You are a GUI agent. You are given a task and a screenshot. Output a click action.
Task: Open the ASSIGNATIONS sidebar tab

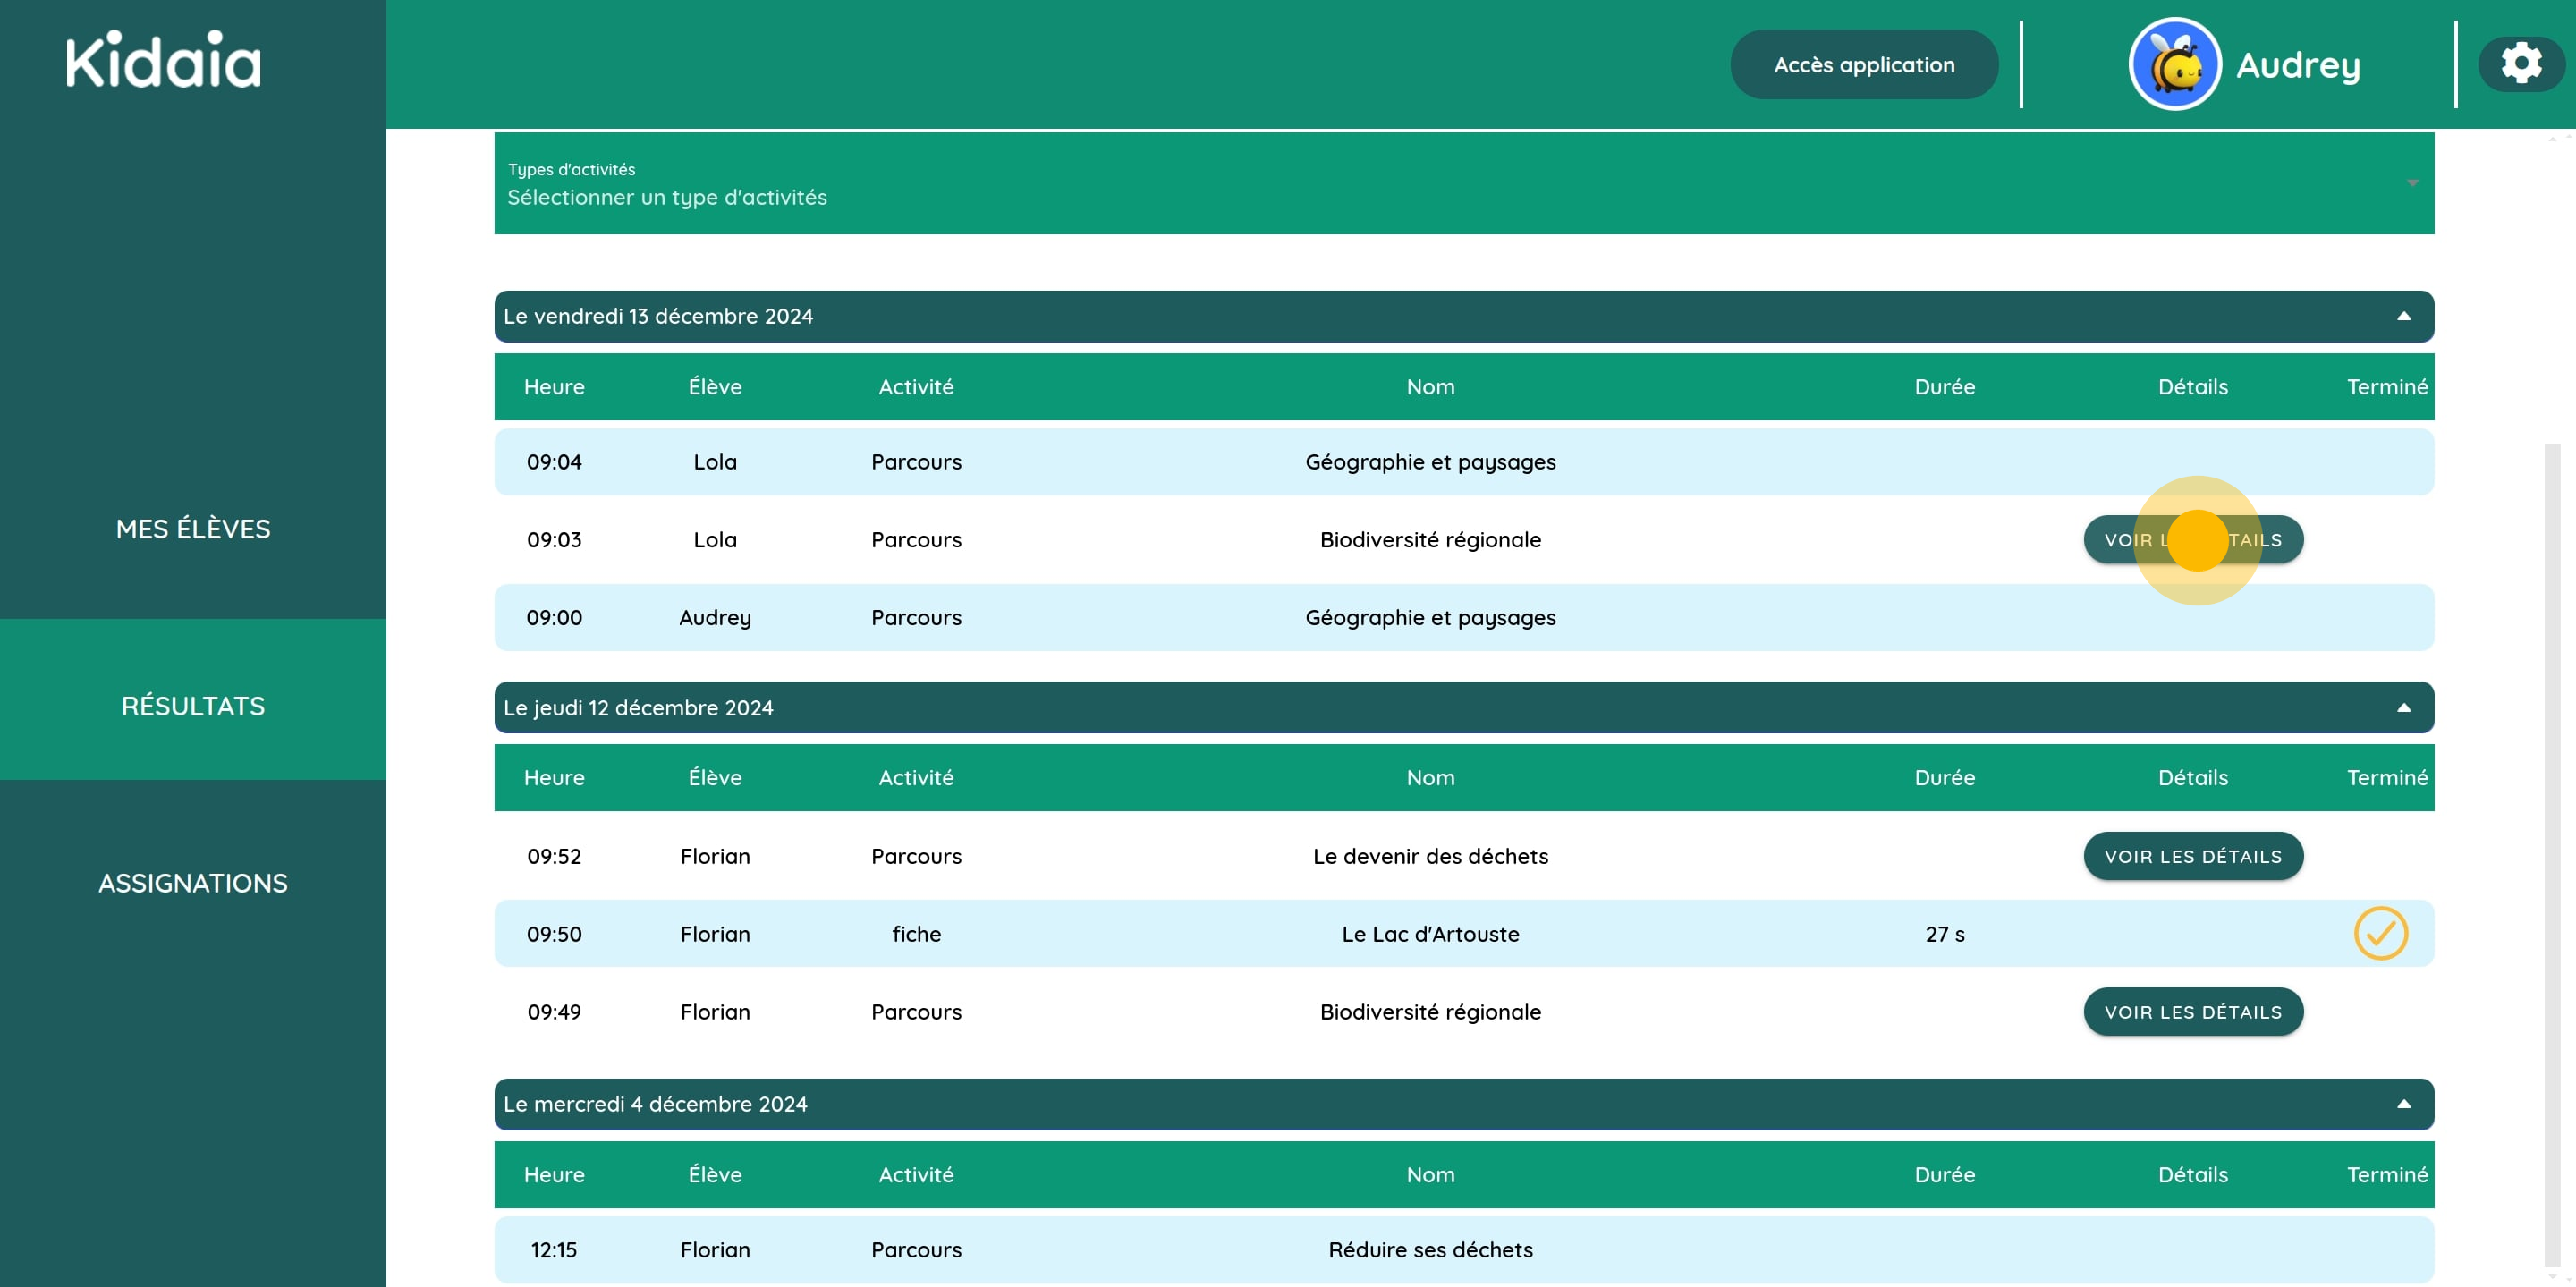[x=193, y=882]
